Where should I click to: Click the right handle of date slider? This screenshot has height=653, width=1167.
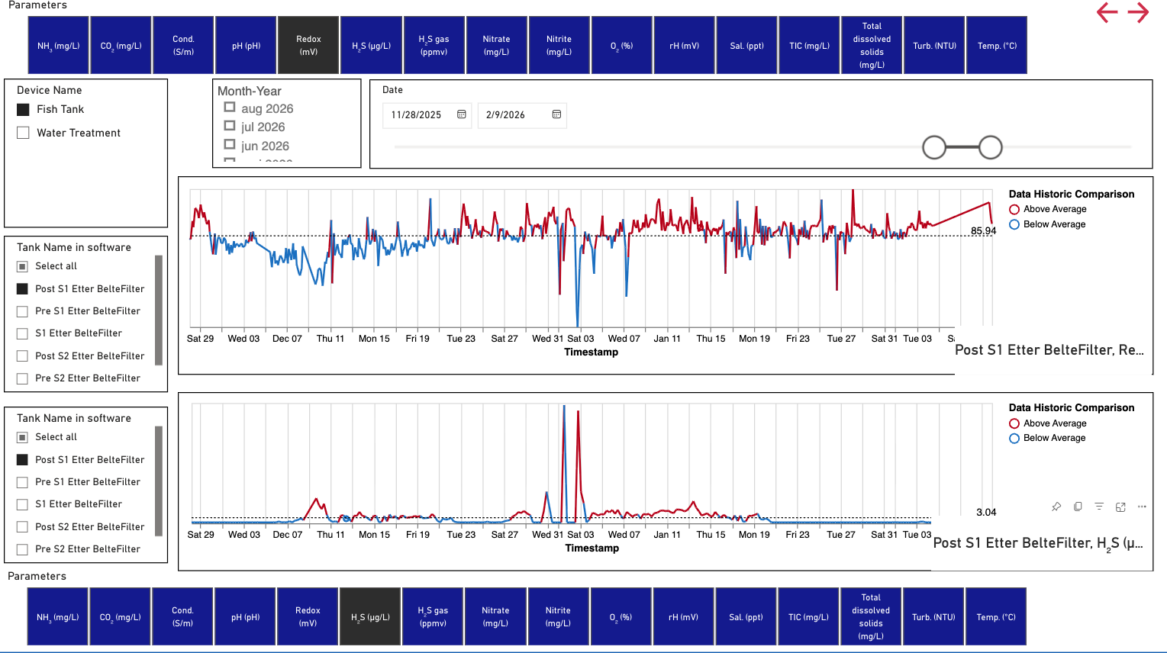tap(990, 147)
